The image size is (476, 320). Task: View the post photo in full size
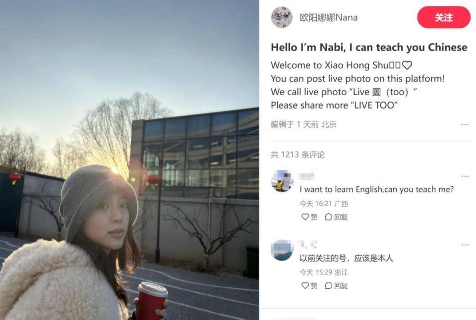129,160
